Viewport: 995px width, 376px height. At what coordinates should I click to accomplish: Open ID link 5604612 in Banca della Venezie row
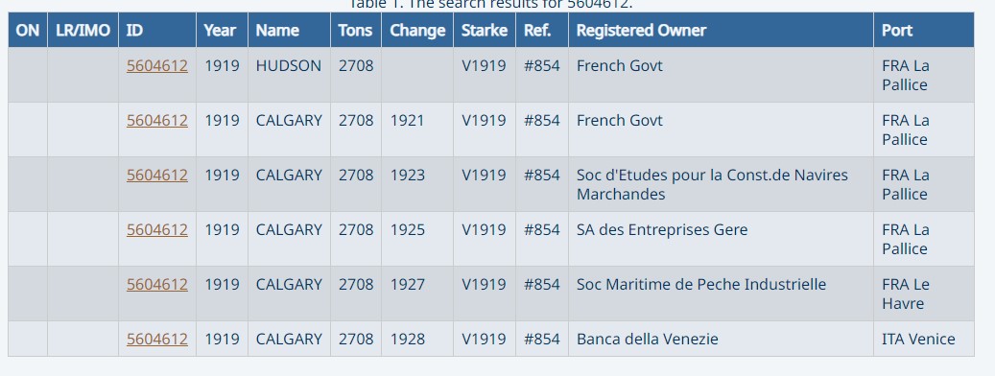(x=156, y=339)
